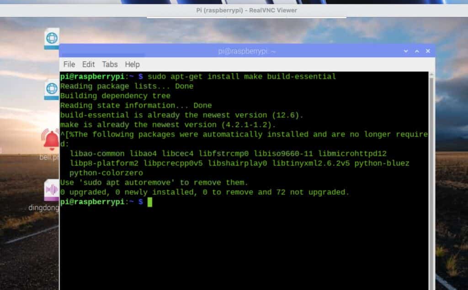Open the File menu of the terminal
This screenshot has height=290, width=468.
pyautogui.click(x=69, y=64)
